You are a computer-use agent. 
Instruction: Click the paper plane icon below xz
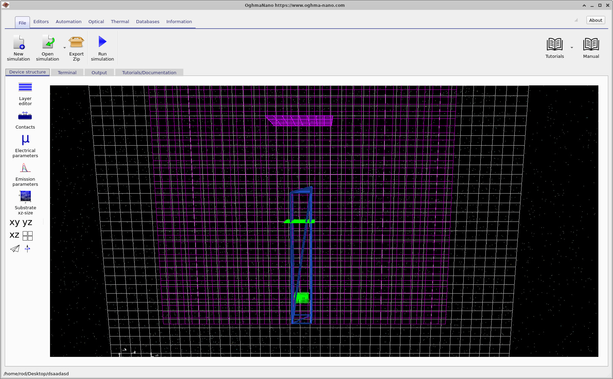pos(14,248)
